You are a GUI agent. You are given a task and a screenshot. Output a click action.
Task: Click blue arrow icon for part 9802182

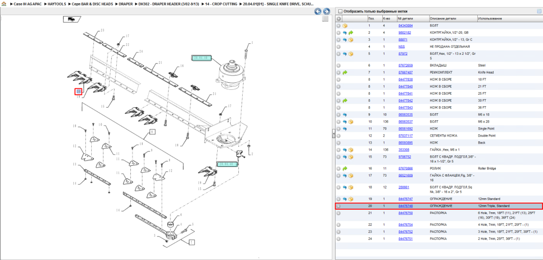pyautogui.click(x=345, y=32)
